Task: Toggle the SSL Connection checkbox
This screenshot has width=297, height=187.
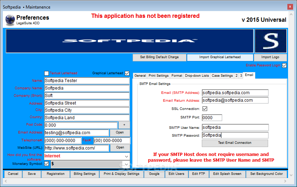Action: tap(205, 109)
